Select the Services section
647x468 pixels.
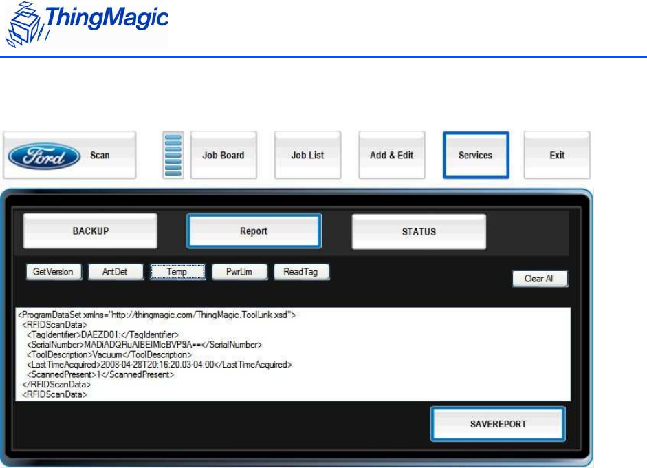(x=476, y=156)
